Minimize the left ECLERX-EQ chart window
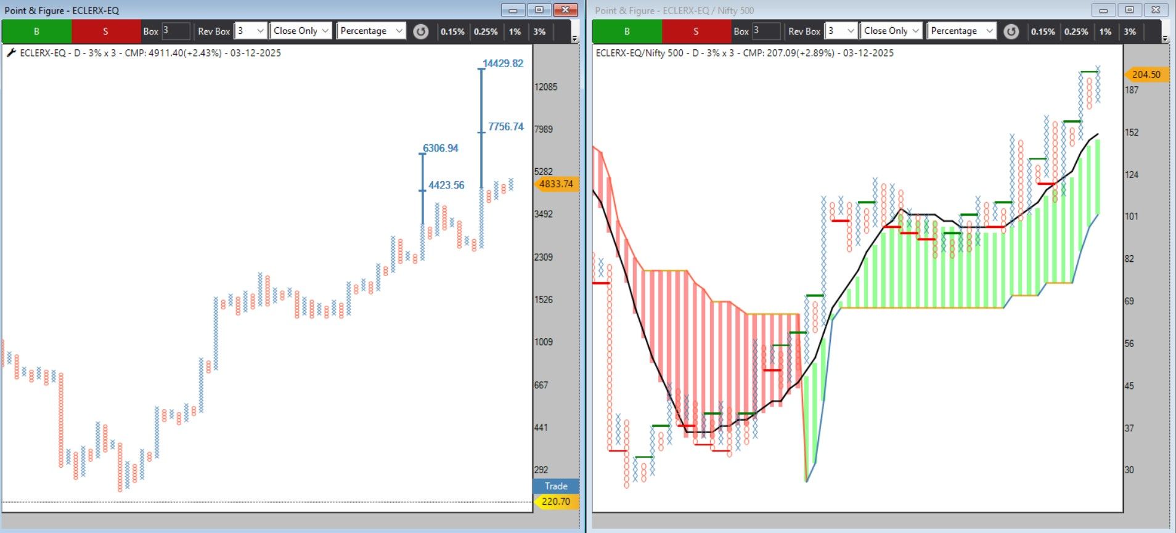 pyautogui.click(x=513, y=10)
